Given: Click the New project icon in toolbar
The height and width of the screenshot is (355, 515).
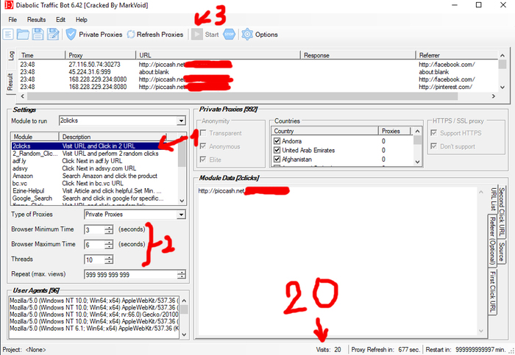Looking at the screenshot, I should click(9, 34).
